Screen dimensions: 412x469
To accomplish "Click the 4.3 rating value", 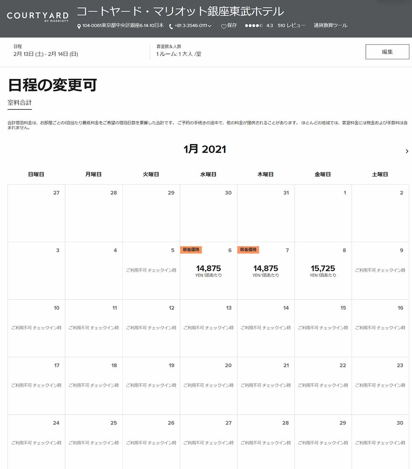I will pyautogui.click(x=269, y=26).
